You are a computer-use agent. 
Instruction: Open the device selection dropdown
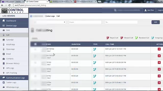[x=51, y=22]
